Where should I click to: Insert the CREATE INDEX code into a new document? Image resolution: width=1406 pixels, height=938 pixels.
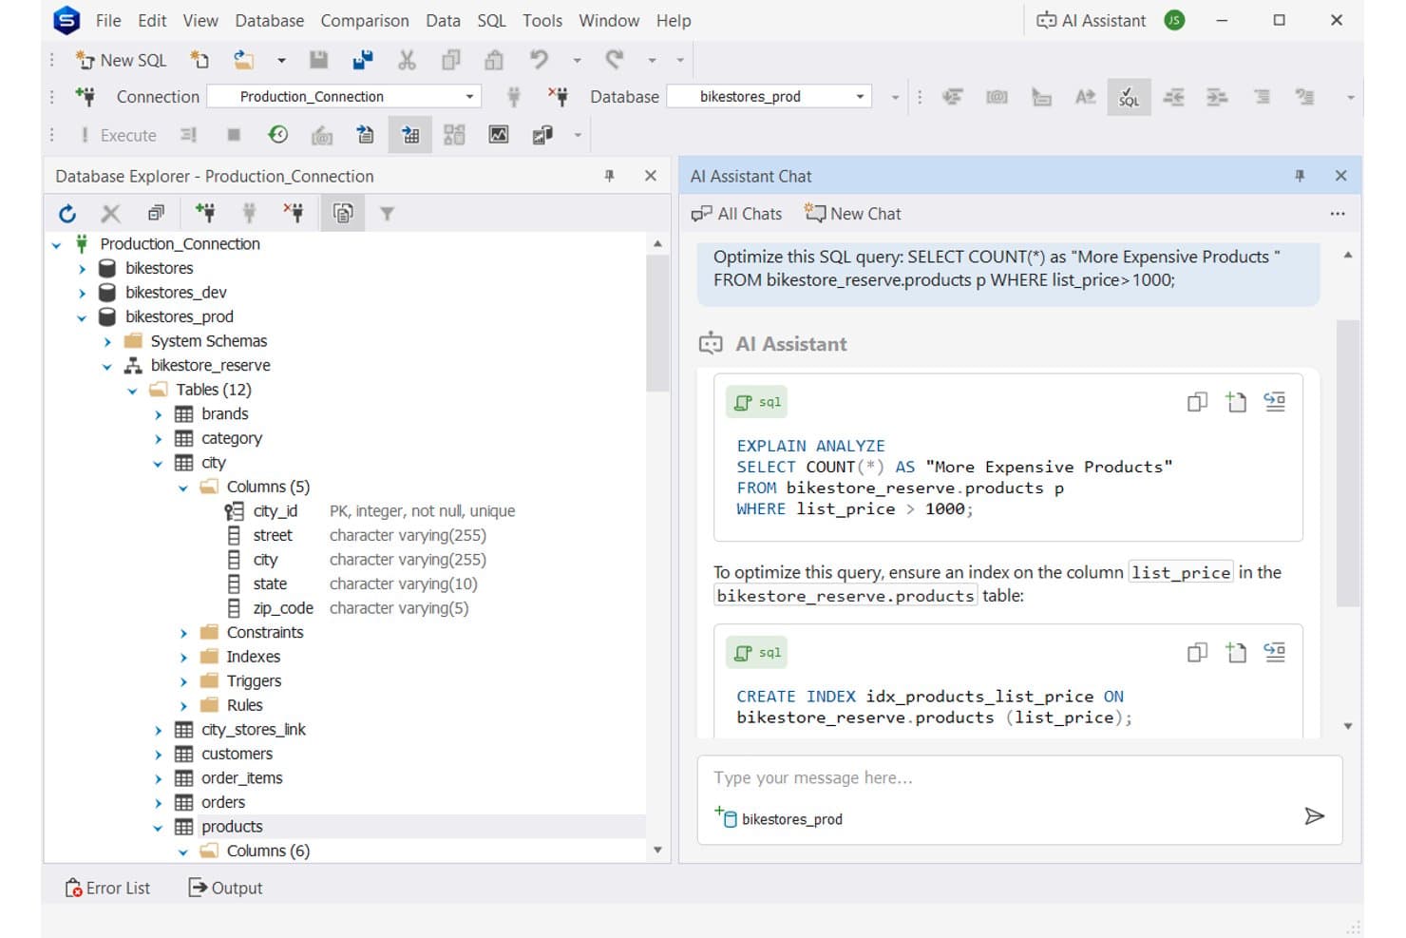(1236, 653)
